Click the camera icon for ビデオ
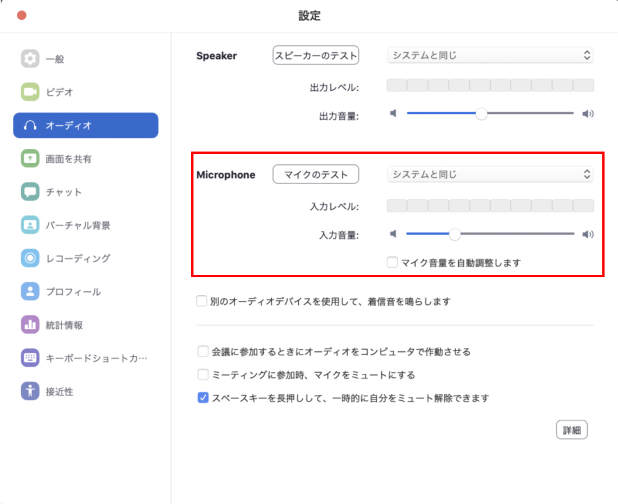The width and height of the screenshot is (618, 504). 30,92
